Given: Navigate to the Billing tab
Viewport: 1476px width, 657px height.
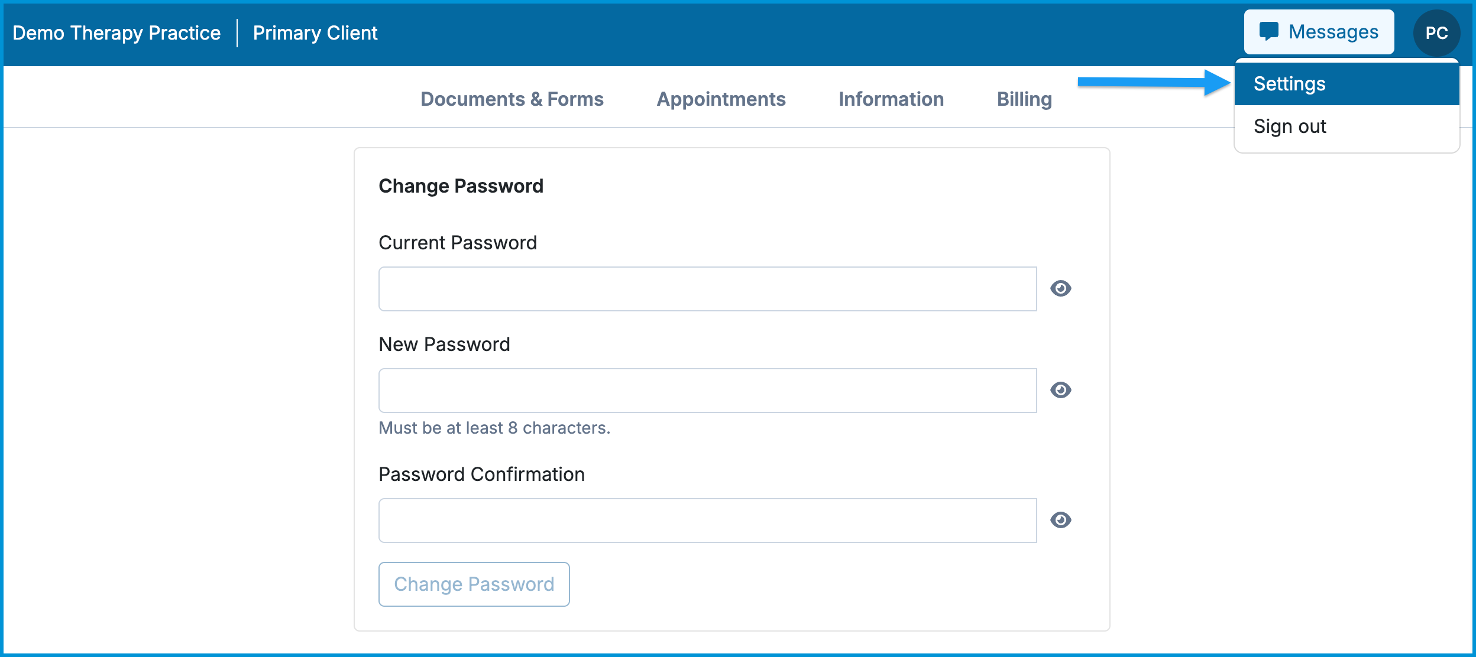Looking at the screenshot, I should 1024,99.
